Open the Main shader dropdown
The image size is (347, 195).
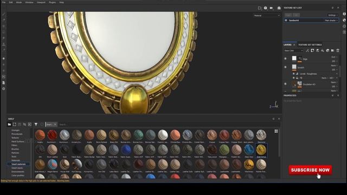[331, 21]
